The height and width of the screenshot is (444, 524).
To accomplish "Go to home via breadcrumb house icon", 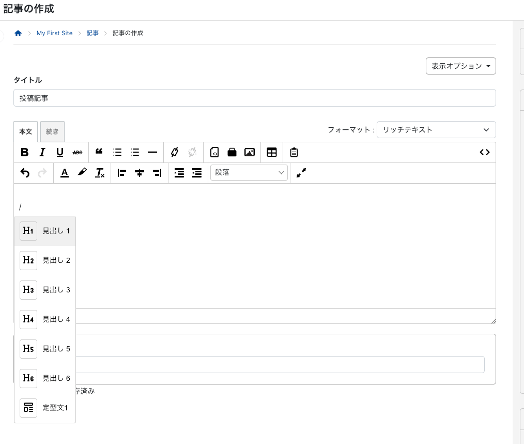I will point(18,33).
